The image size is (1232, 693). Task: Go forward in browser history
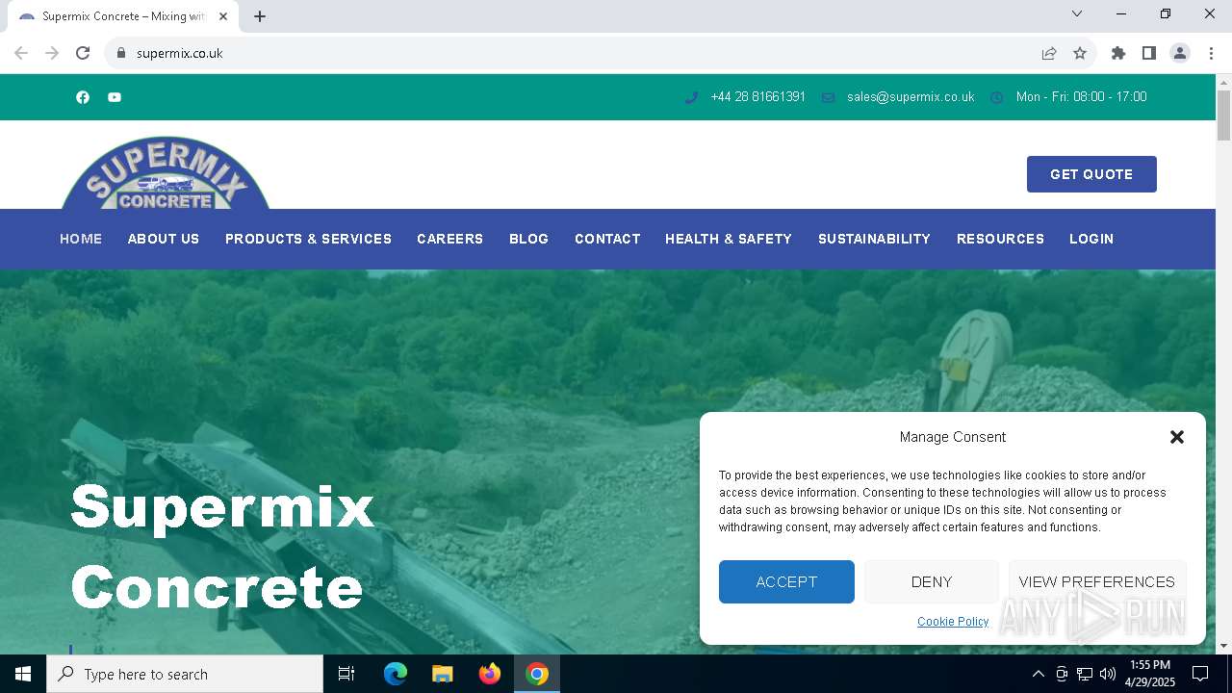52,53
